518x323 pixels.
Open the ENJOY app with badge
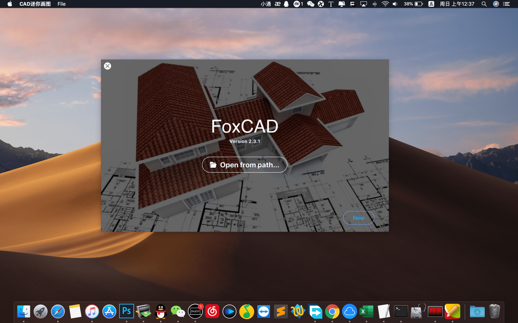195,311
